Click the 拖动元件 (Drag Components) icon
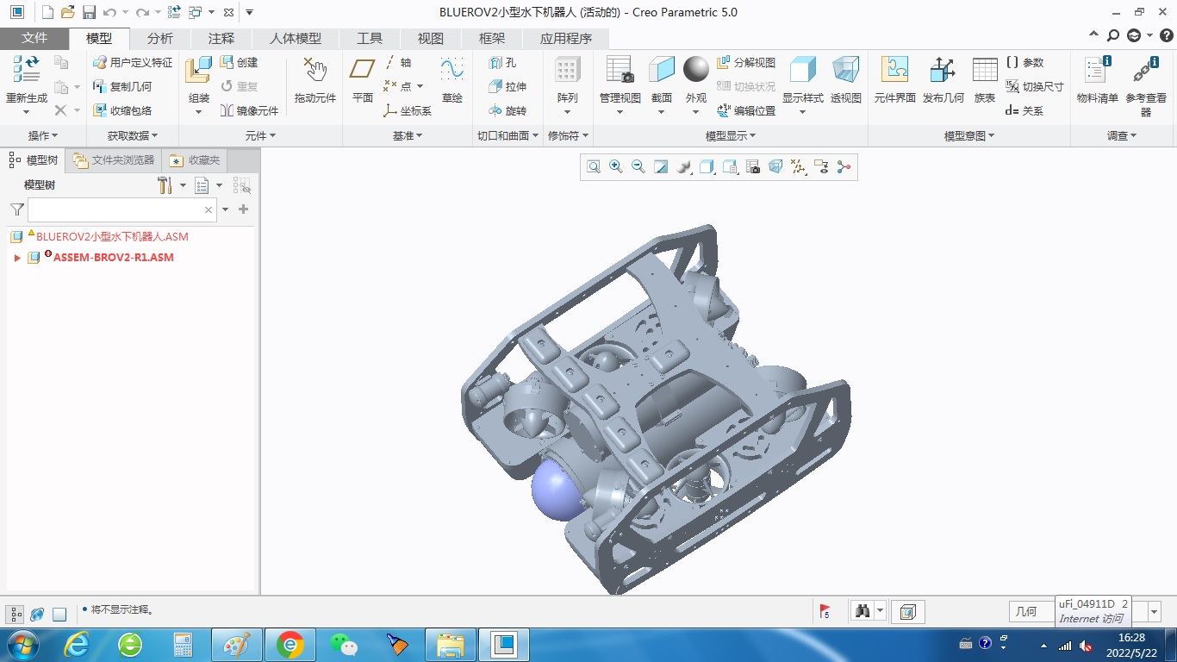The width and height of the screenshot is (1177, 662). coord(314,72)
